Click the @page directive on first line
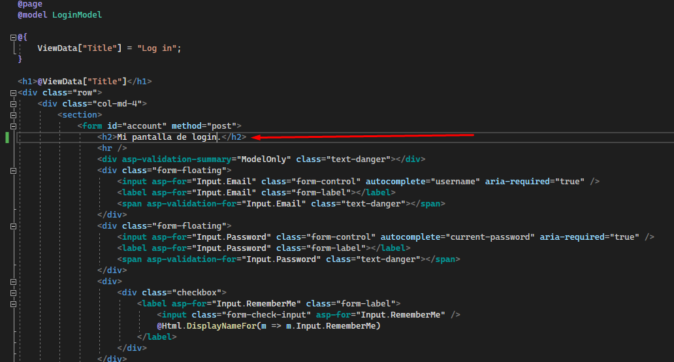674x362 pixels. tap(30, 4)
